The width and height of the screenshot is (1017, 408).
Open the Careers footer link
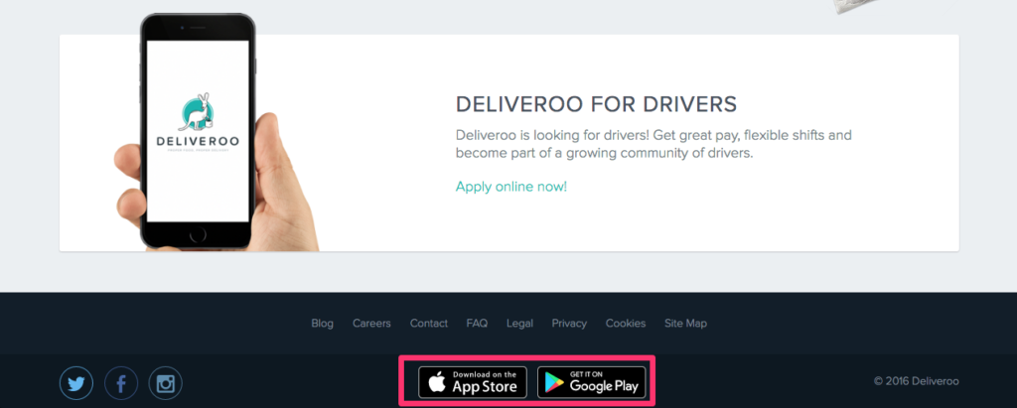tap(371, 323)
